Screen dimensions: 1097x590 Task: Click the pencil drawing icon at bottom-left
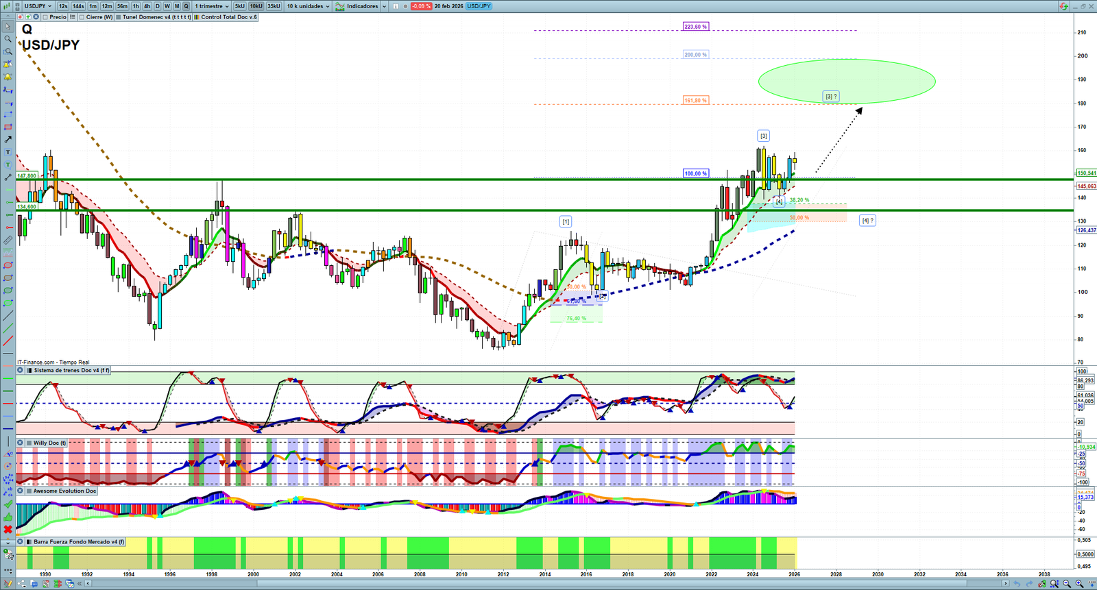tap(8, 584)
